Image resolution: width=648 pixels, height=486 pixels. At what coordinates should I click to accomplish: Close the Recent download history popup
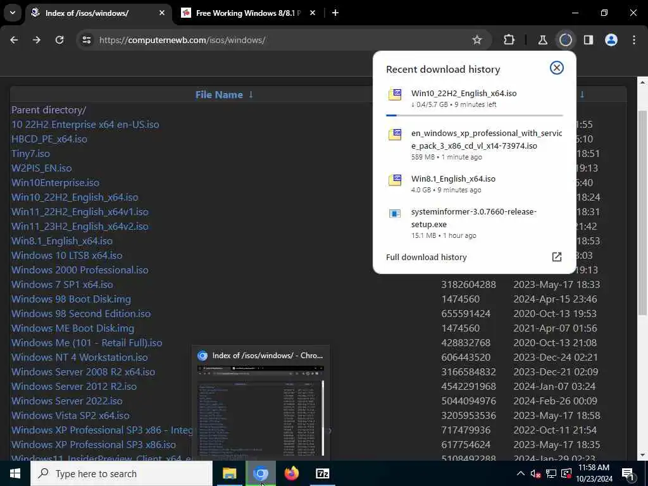pyautogui.click(x=557, y=68)
